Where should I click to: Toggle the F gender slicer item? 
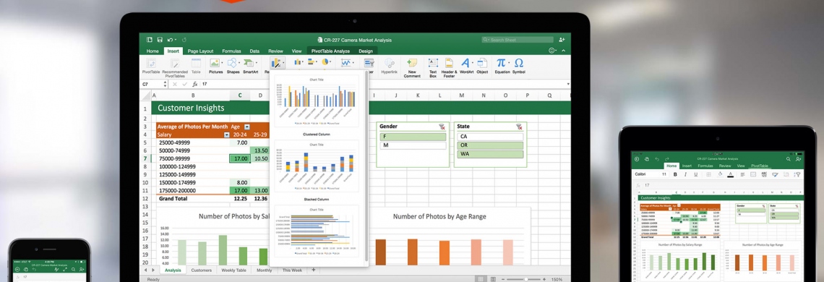point(413,137)
